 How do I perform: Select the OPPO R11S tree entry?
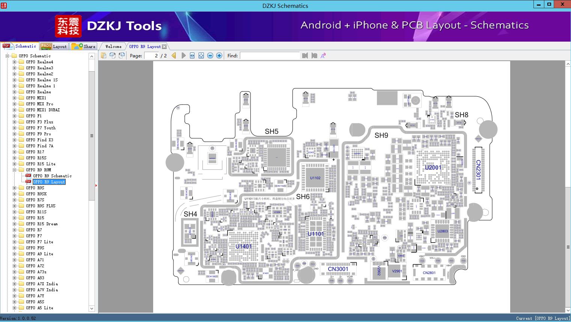(36, 212)
